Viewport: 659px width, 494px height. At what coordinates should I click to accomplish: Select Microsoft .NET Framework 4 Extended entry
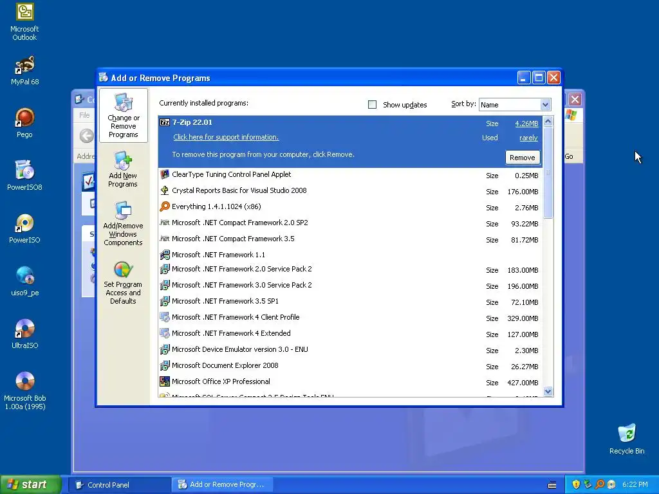pos(351,334)
